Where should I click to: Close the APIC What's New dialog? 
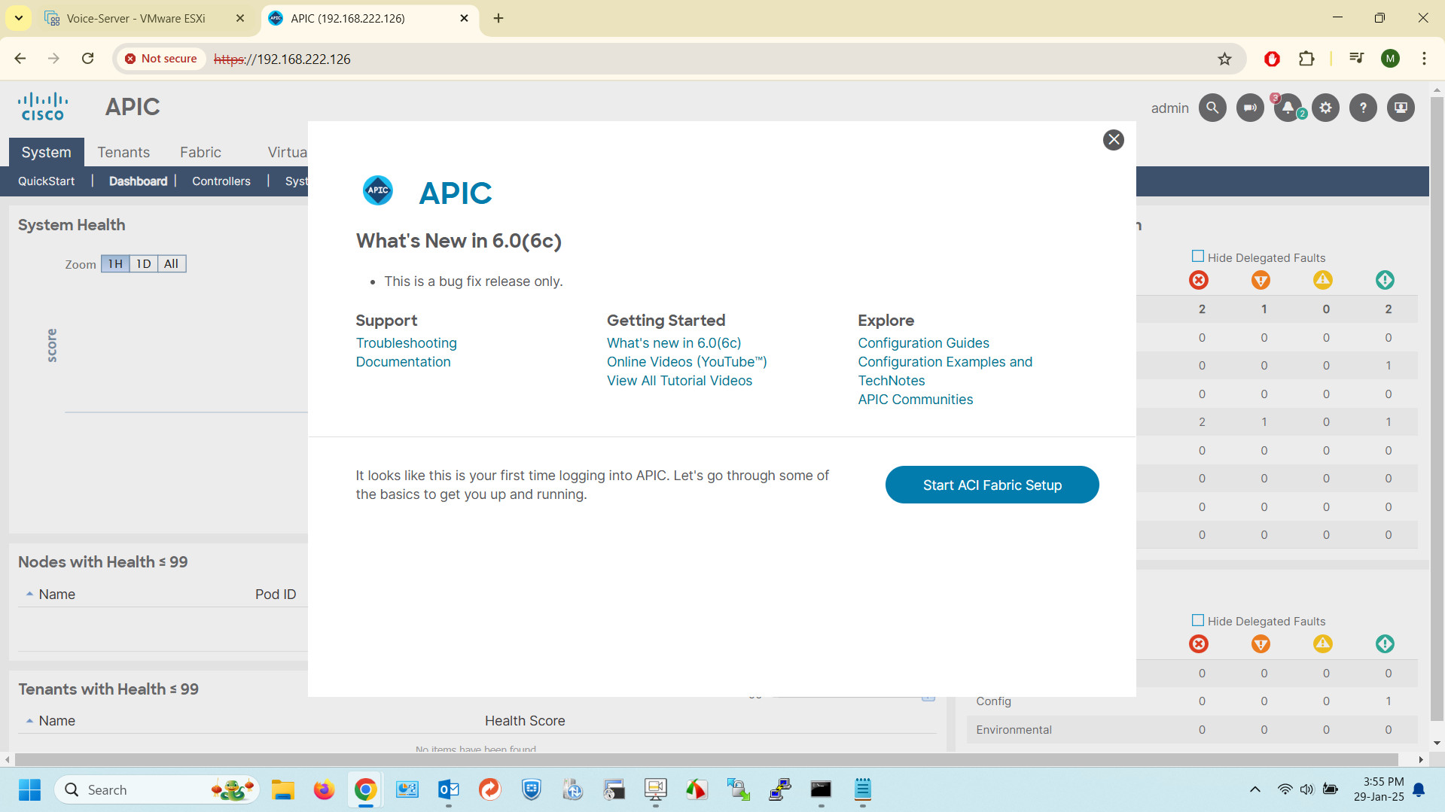[1113, 140]
